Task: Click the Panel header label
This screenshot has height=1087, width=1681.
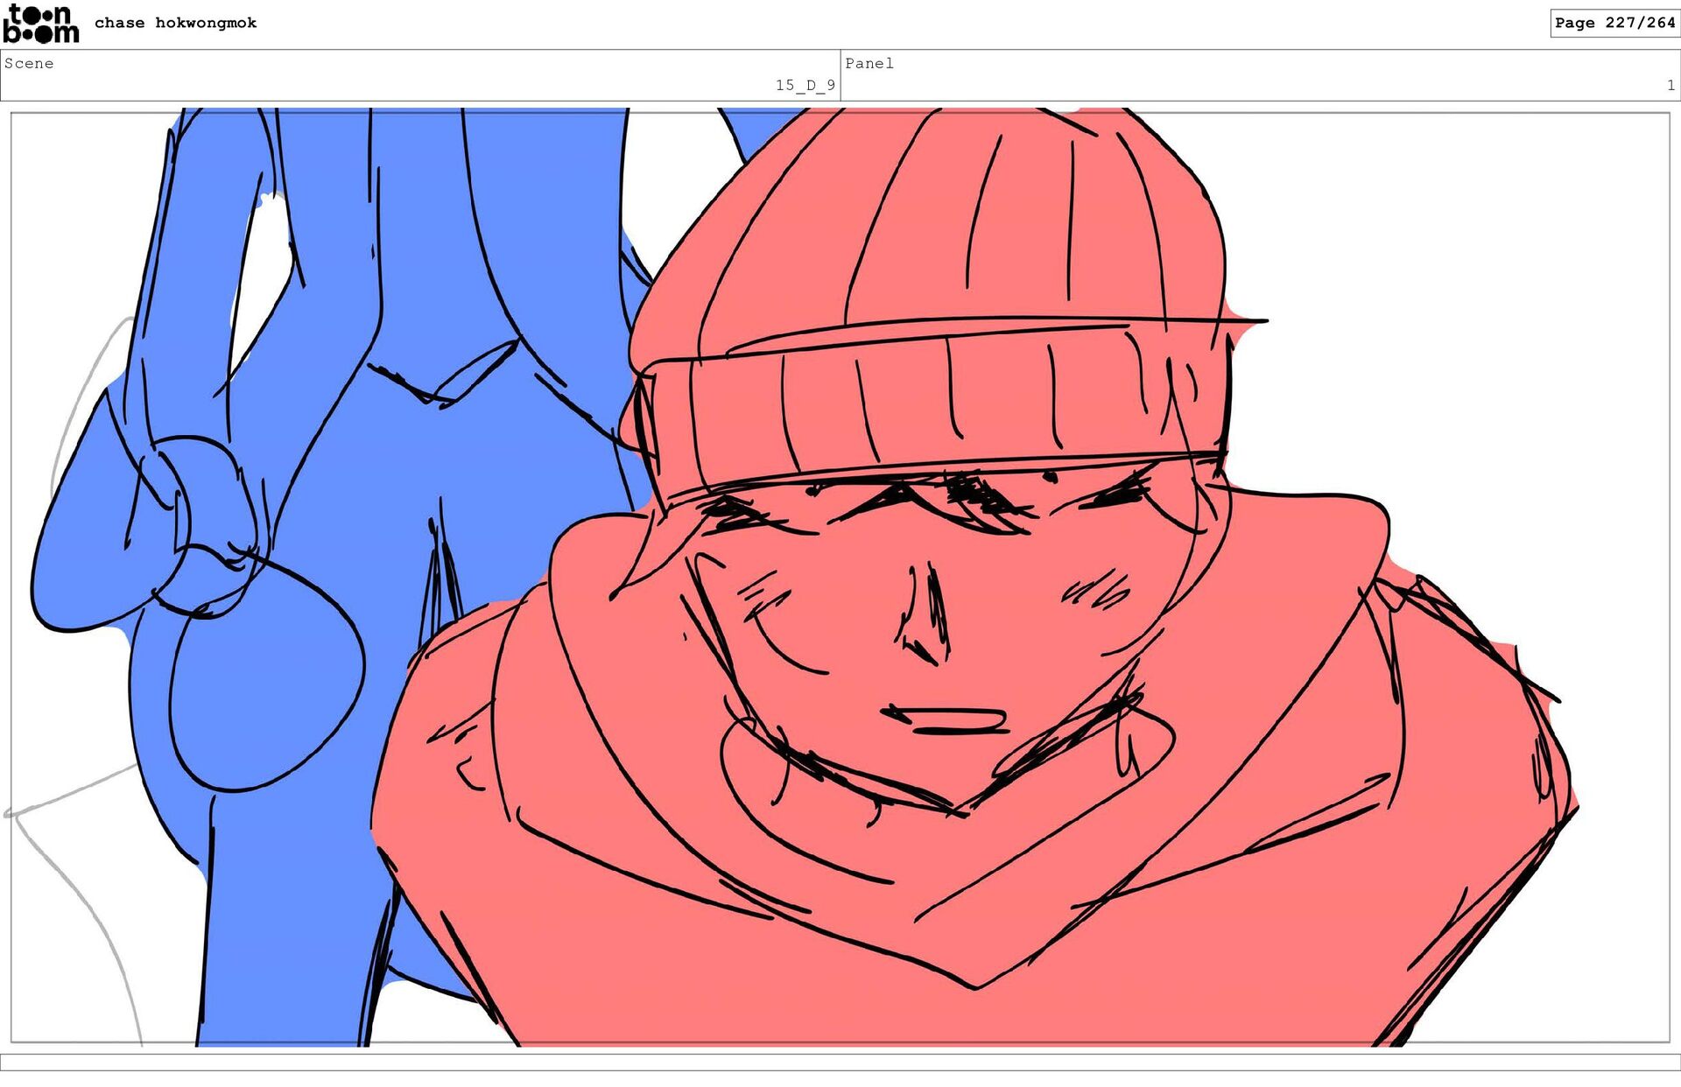Action: pyautogui.click(x=869, y=63)
